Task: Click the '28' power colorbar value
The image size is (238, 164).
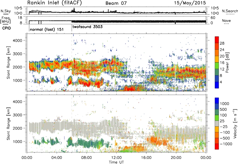Action: tap(222, 43)
